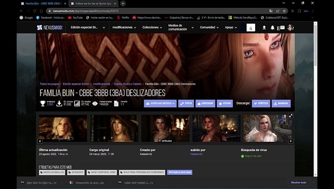Open browser home page

pyautogui.click(x=41, y=11)
